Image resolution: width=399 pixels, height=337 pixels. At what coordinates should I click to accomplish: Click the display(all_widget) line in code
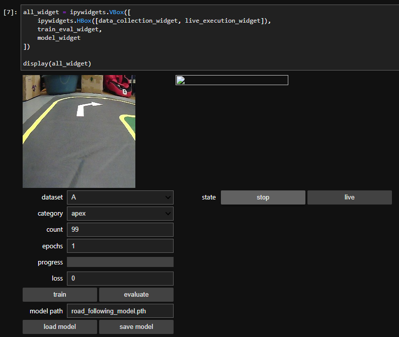point(57,63)
